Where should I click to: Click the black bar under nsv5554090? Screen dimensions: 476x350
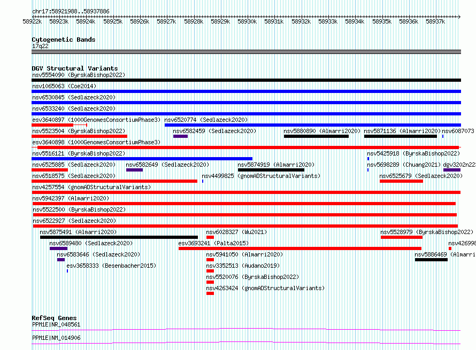[246, 80]
